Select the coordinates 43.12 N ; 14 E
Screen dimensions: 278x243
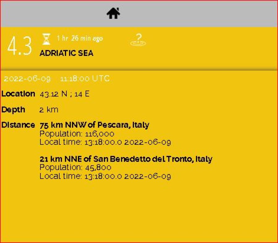[65, 94]
